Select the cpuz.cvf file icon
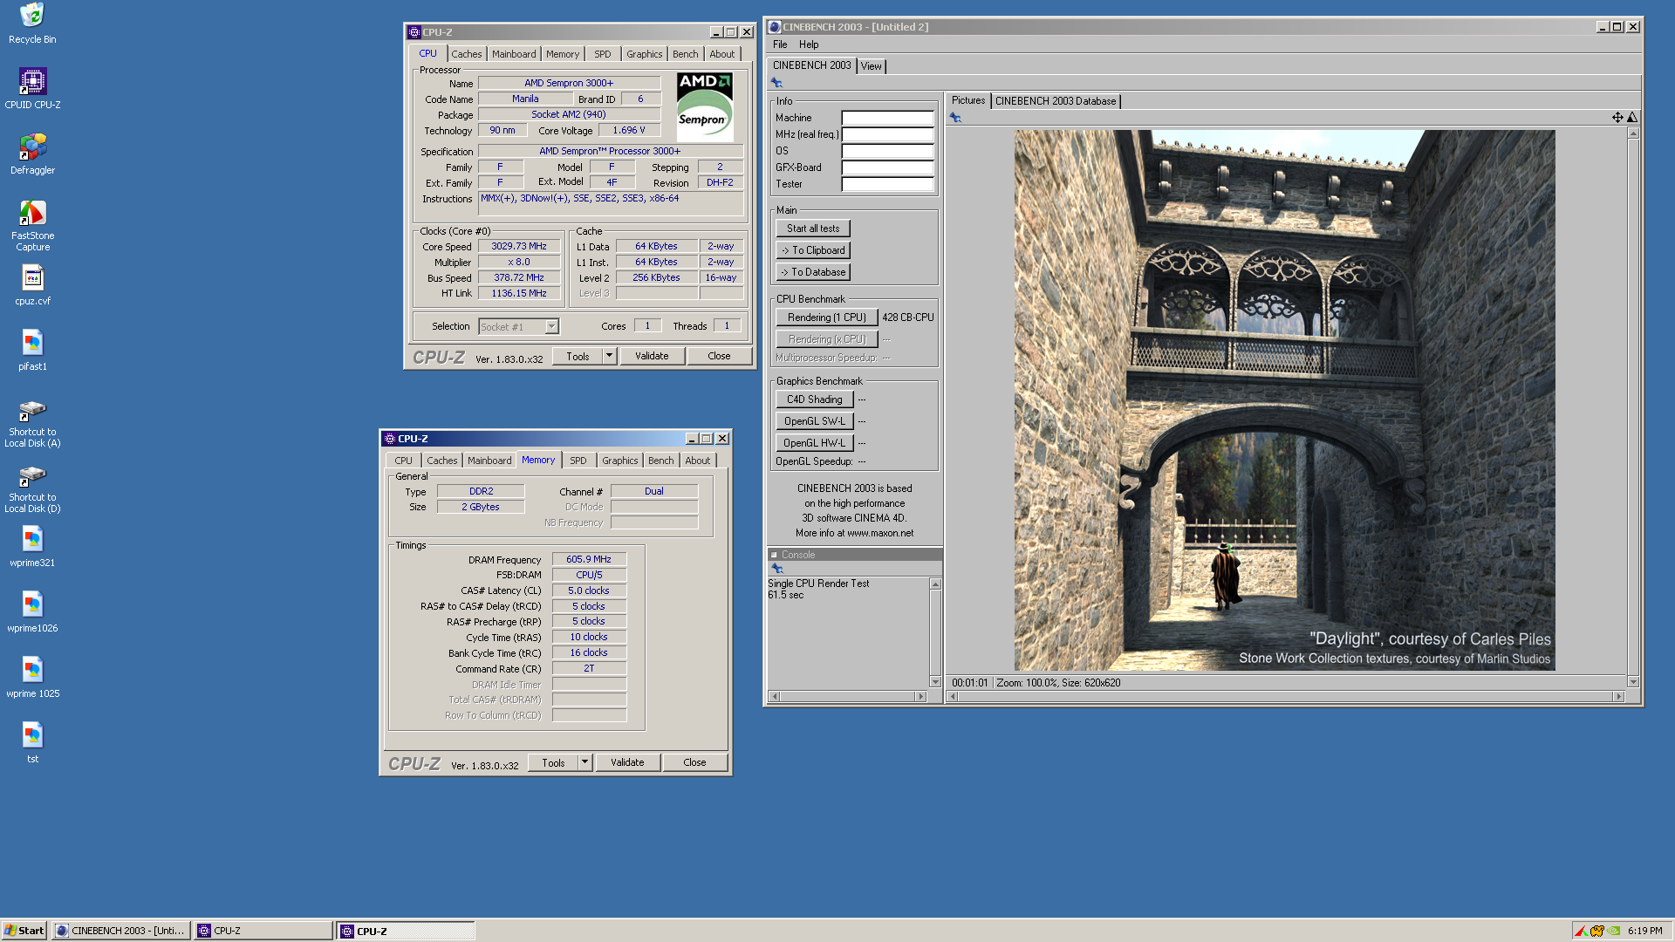This screenshot has width=1675, height=942. (x=32, y=284)
